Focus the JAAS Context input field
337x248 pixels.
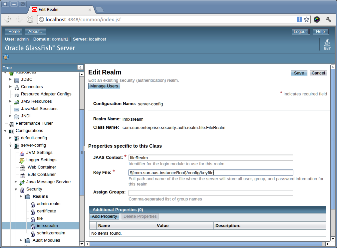(x=210, y=158)
